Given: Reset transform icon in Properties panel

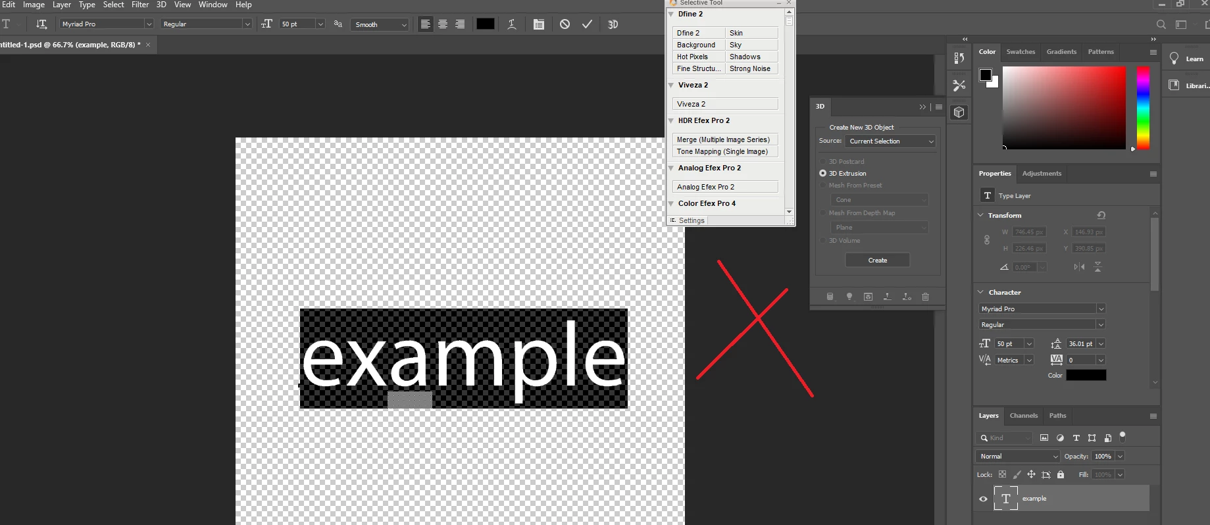Looking at the screenshot, I should click(1101, 215).
